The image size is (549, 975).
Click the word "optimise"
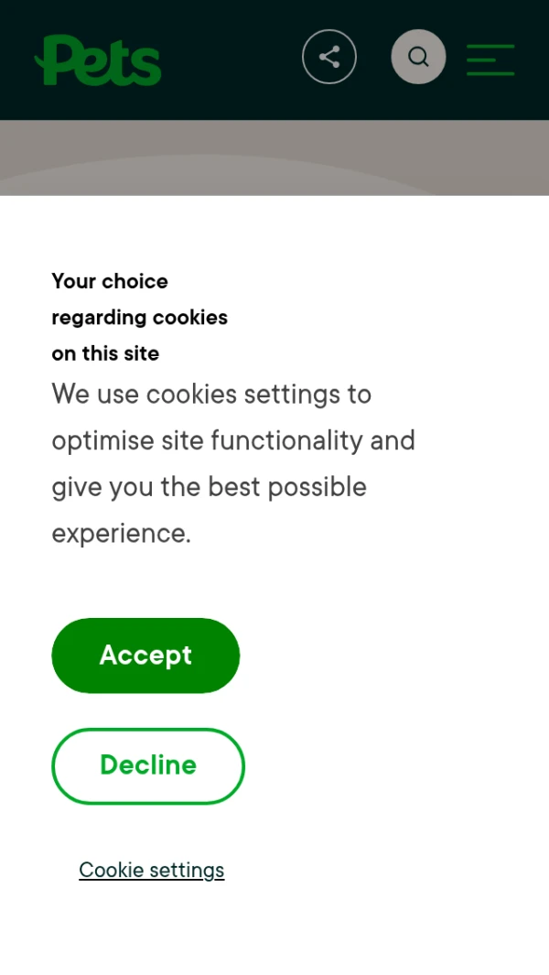pos(103,440)
